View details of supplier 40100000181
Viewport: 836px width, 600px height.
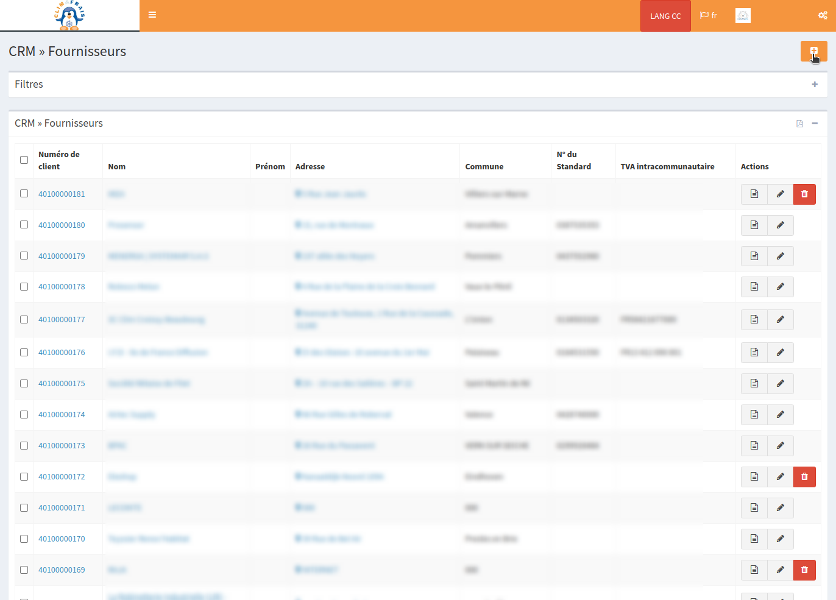pyautogui.click(x=754, y=194)
